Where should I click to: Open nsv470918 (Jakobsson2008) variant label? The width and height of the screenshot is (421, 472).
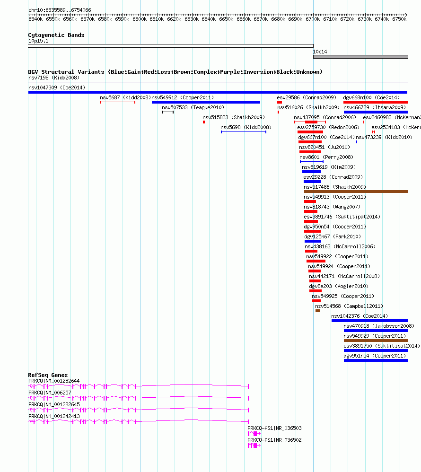point(379,326)
